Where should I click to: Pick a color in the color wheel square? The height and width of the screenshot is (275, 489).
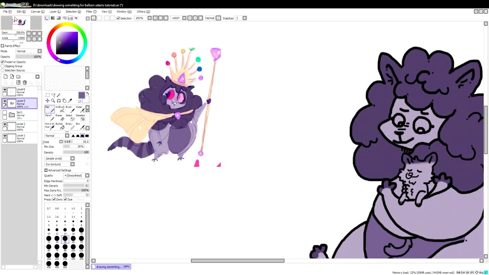click(x=67, y=43)
